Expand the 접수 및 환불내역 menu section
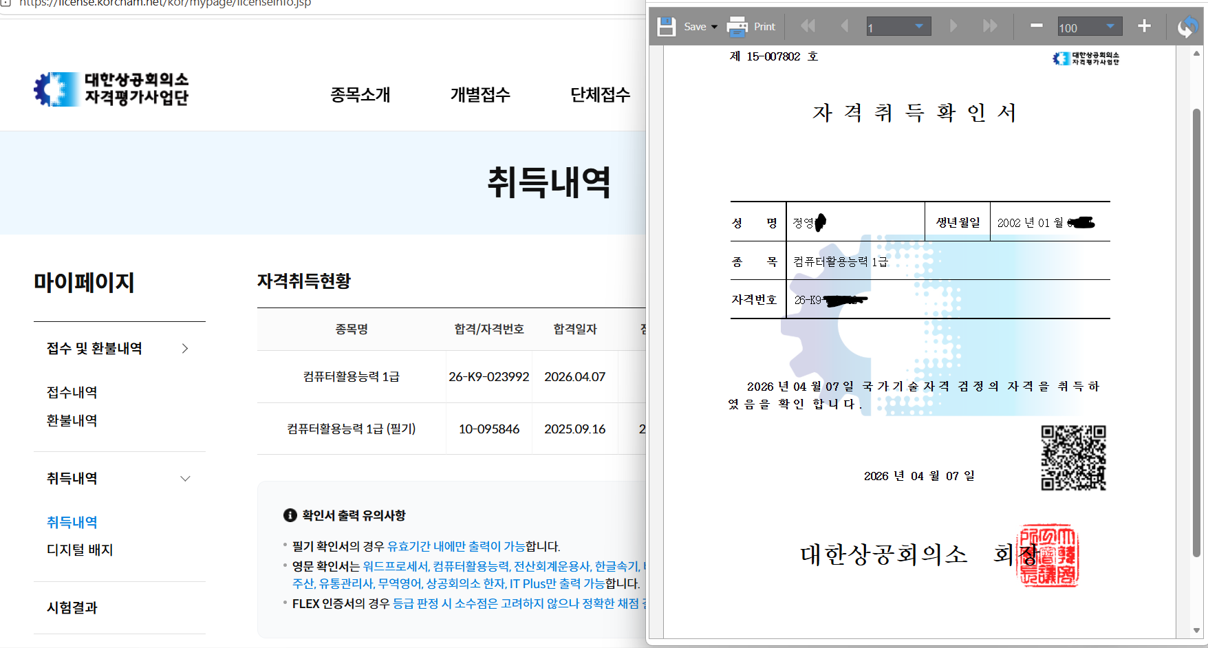 click(x=184, y=349)
